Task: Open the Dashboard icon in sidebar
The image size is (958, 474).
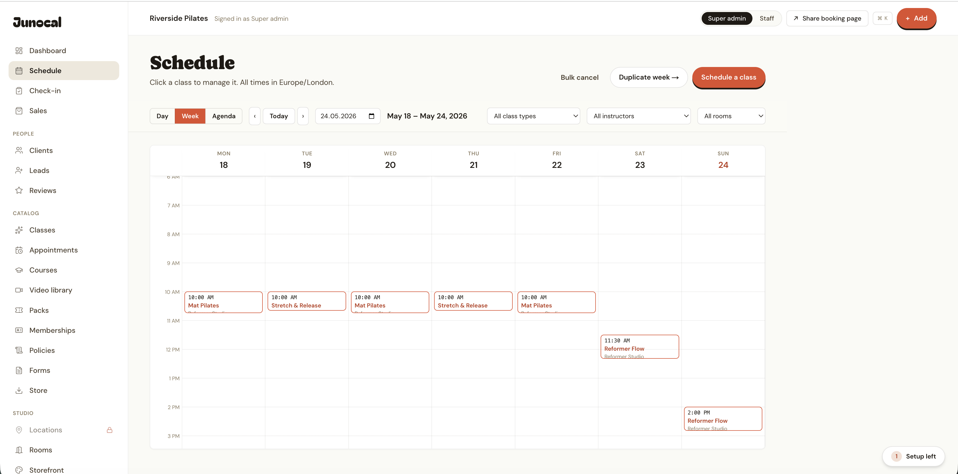Action: coord(19,50)
